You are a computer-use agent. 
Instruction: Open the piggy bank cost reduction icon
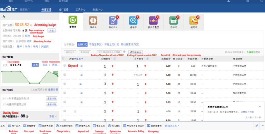click(93, 21)
